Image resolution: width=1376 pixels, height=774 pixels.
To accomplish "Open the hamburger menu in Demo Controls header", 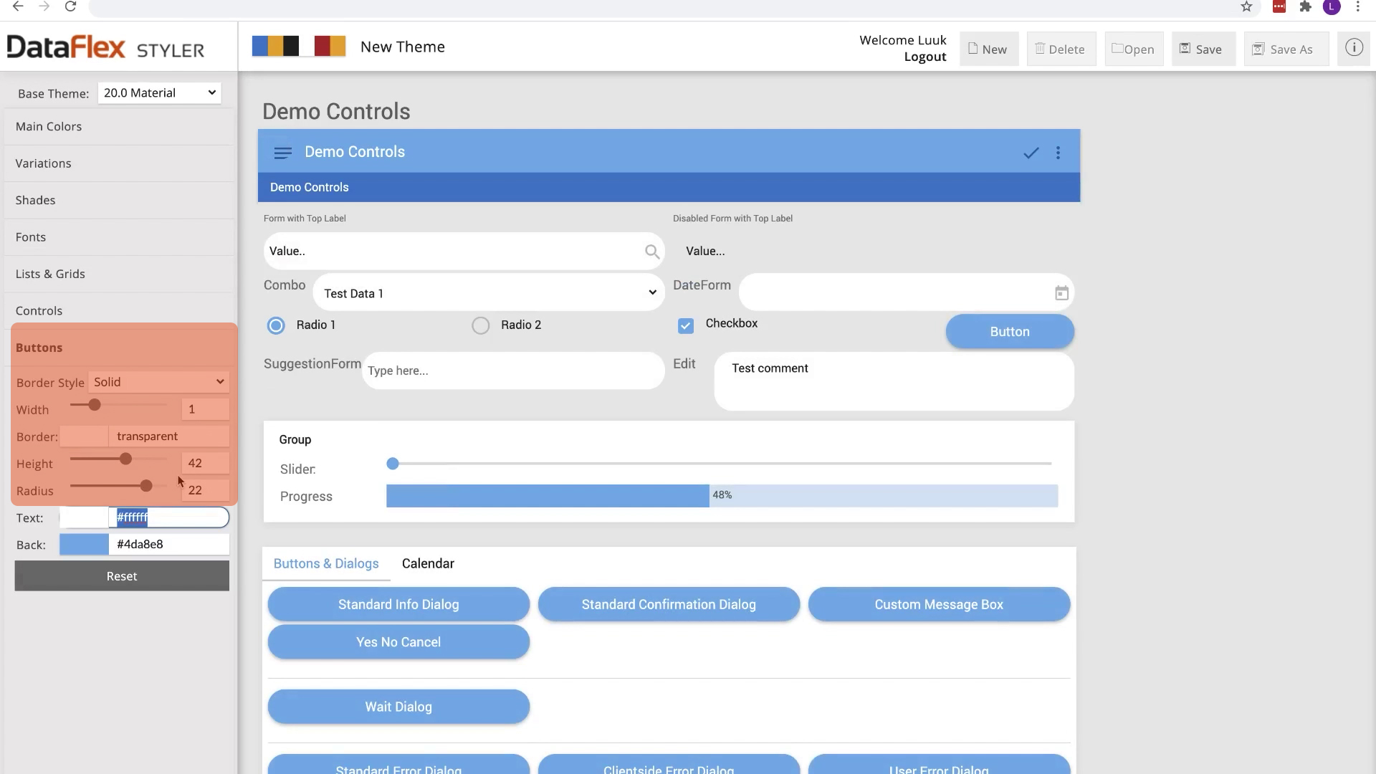I will pos(282,153).
